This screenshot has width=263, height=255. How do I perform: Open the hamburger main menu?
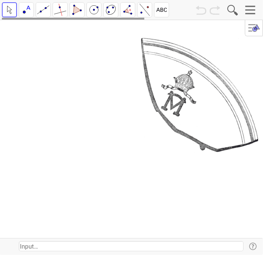[250, 10]
